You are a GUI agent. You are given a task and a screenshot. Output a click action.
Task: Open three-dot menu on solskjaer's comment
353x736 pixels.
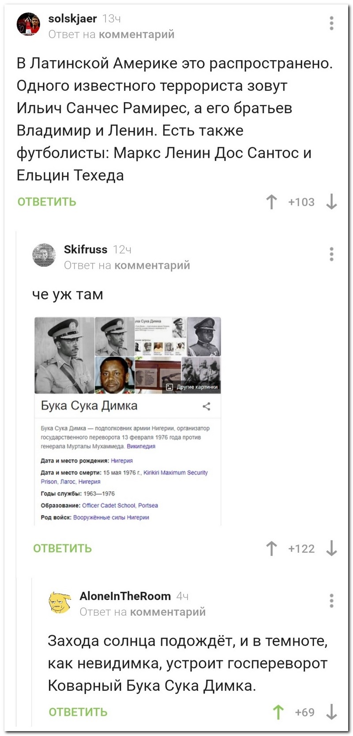[331, 23]
